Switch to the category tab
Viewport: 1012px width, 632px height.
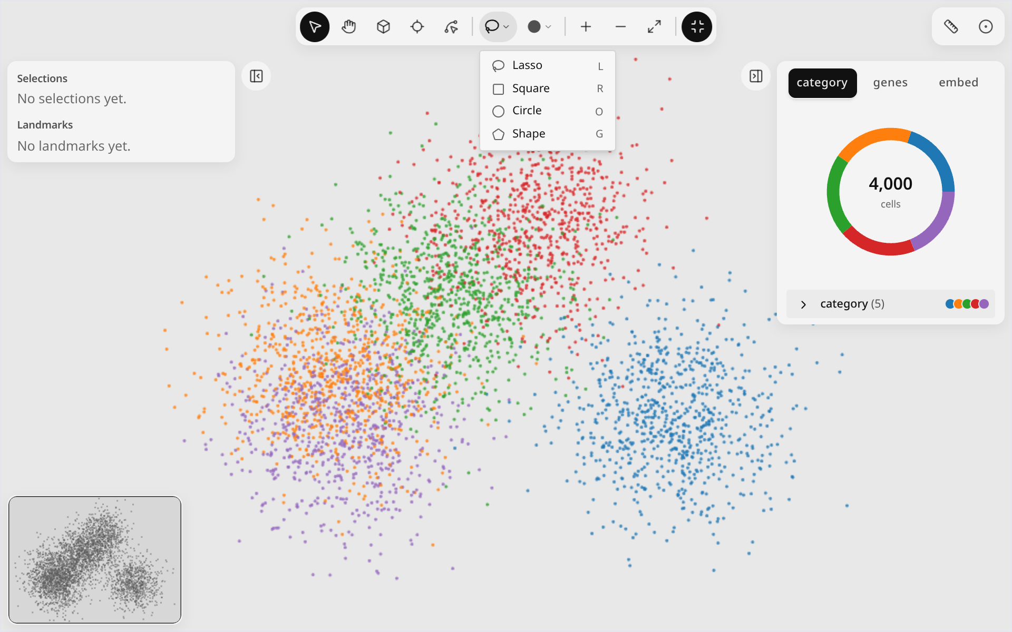click(822, 83)
